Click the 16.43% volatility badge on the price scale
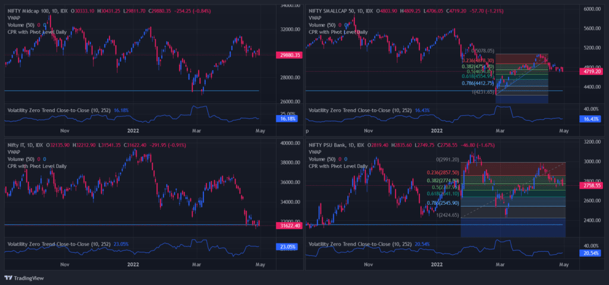The width and height of the screenshot is (609, 285). coord(589,119)
